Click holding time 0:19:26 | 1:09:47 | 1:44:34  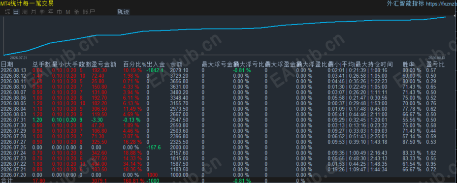[358, 170]
